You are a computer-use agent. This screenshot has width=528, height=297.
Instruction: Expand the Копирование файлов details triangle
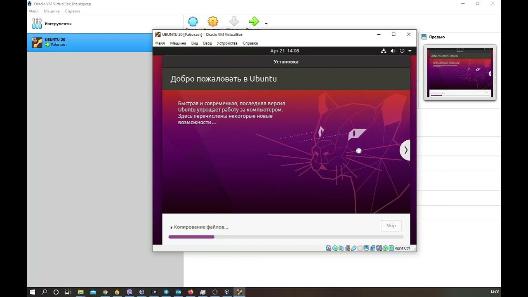171,227
